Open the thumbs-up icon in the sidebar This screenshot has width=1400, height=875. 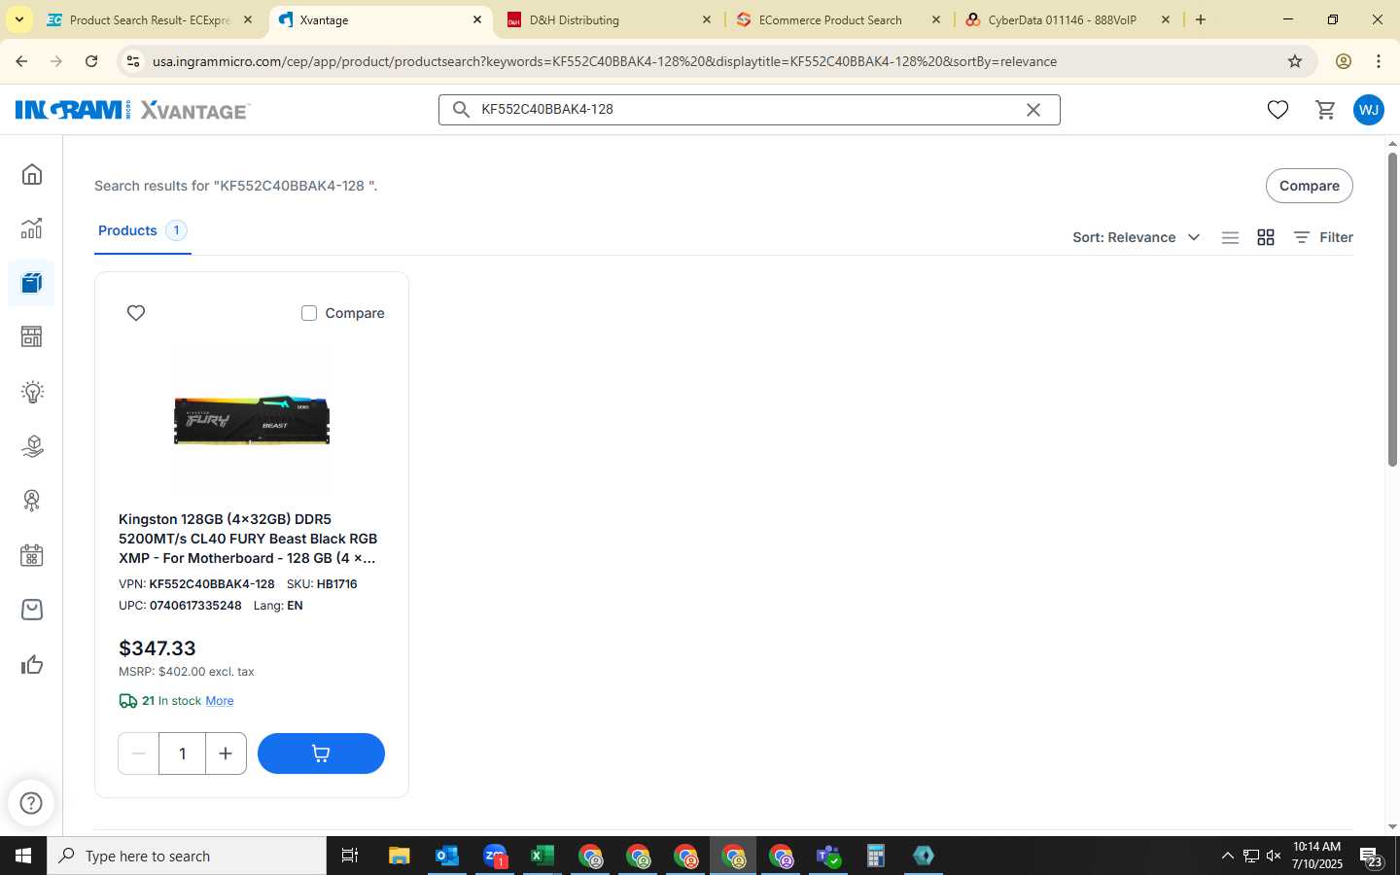click(x=32, y=665)
